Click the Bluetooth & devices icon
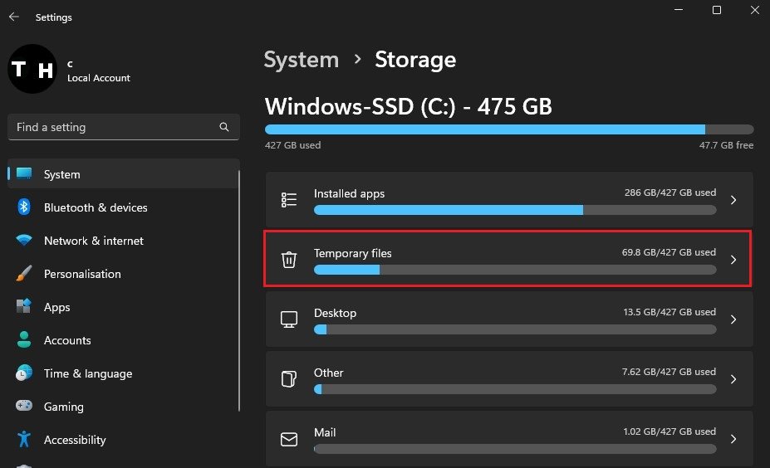The height and width of the screenshot is (468, 770). [24, 207]
